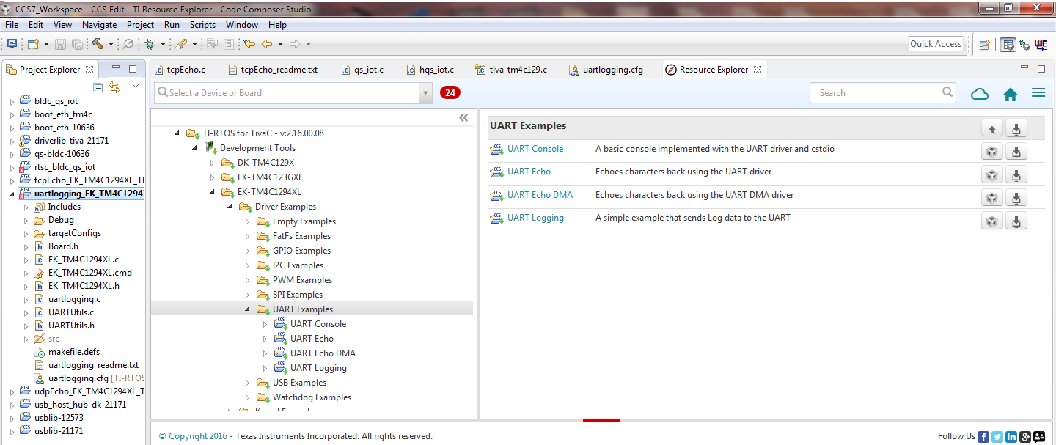Select Board.h in Project Explorer

pyautogui.click(x=63, y=246)
